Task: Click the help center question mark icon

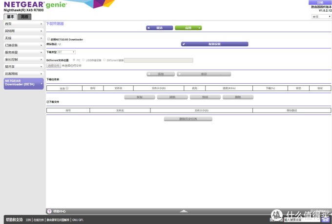Action: [49, 211]
